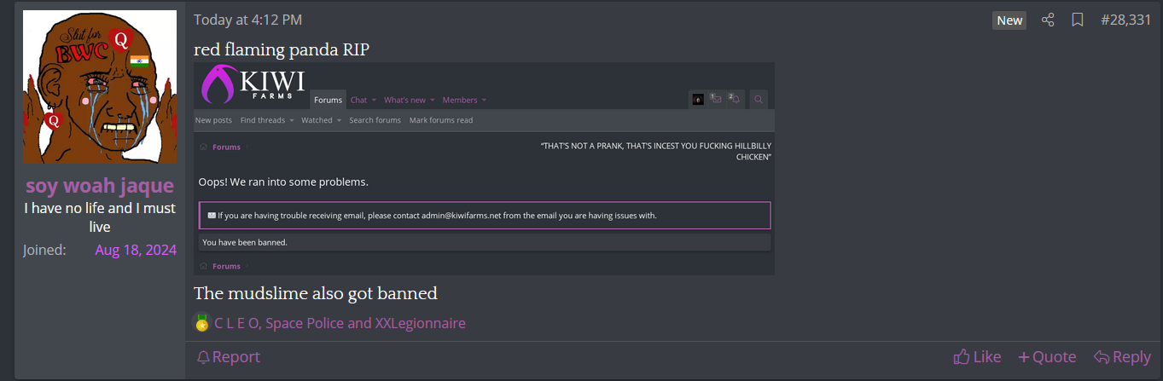Click the alerts icon in embedded navbar
1163x381 pixels.
734,100
